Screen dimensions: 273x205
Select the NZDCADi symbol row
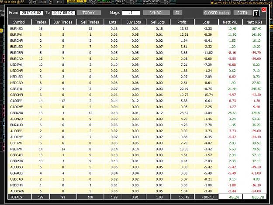pos(137,83)
